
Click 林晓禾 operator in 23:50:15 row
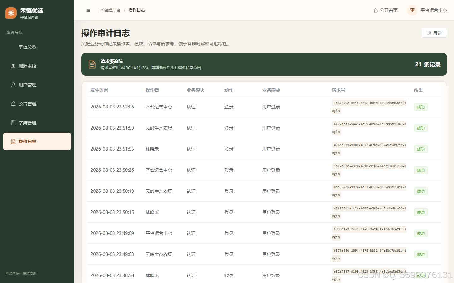[x=152, y=212]
